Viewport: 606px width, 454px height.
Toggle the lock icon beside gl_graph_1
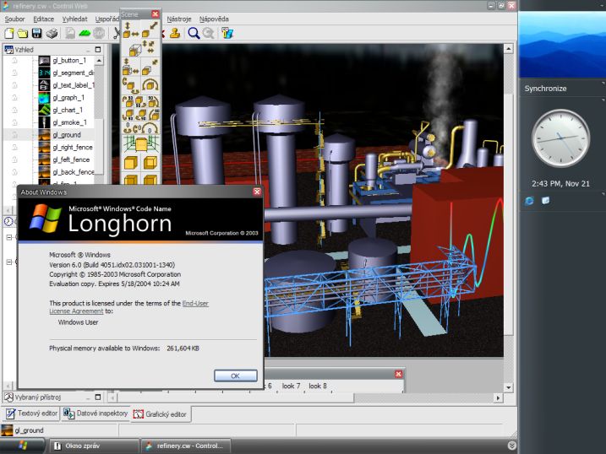coord(14,98)
